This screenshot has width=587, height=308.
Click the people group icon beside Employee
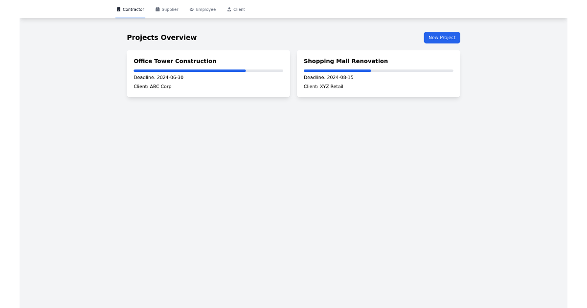tap(191, 9)
